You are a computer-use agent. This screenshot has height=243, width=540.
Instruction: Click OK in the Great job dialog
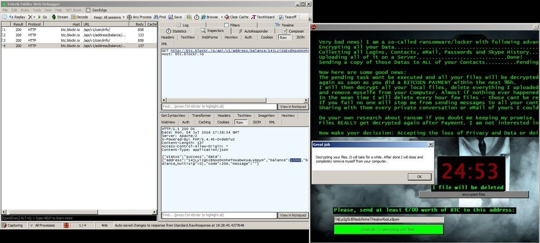tap(418, 177)
